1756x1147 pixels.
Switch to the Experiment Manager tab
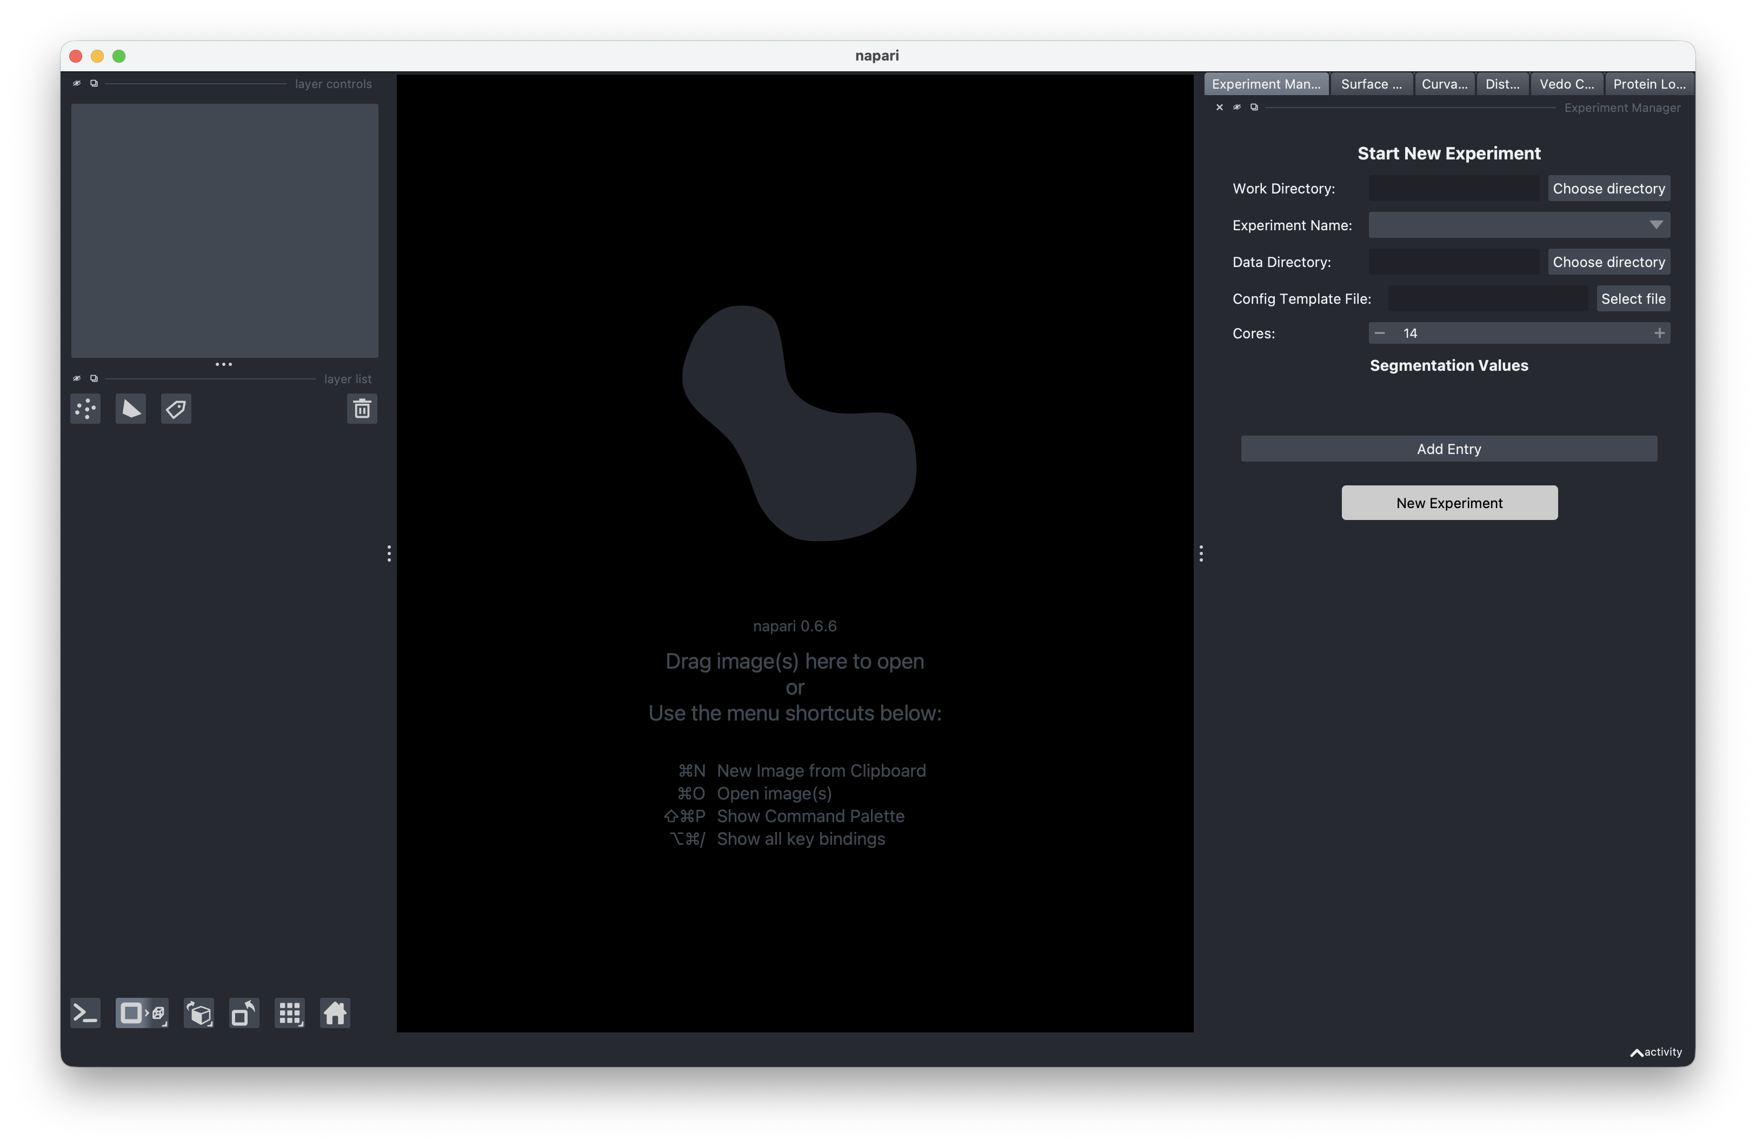coord(1266,84)
